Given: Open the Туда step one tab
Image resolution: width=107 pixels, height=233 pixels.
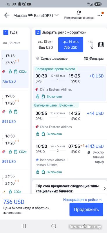Looking at the screenshot, I should point(15,32).
